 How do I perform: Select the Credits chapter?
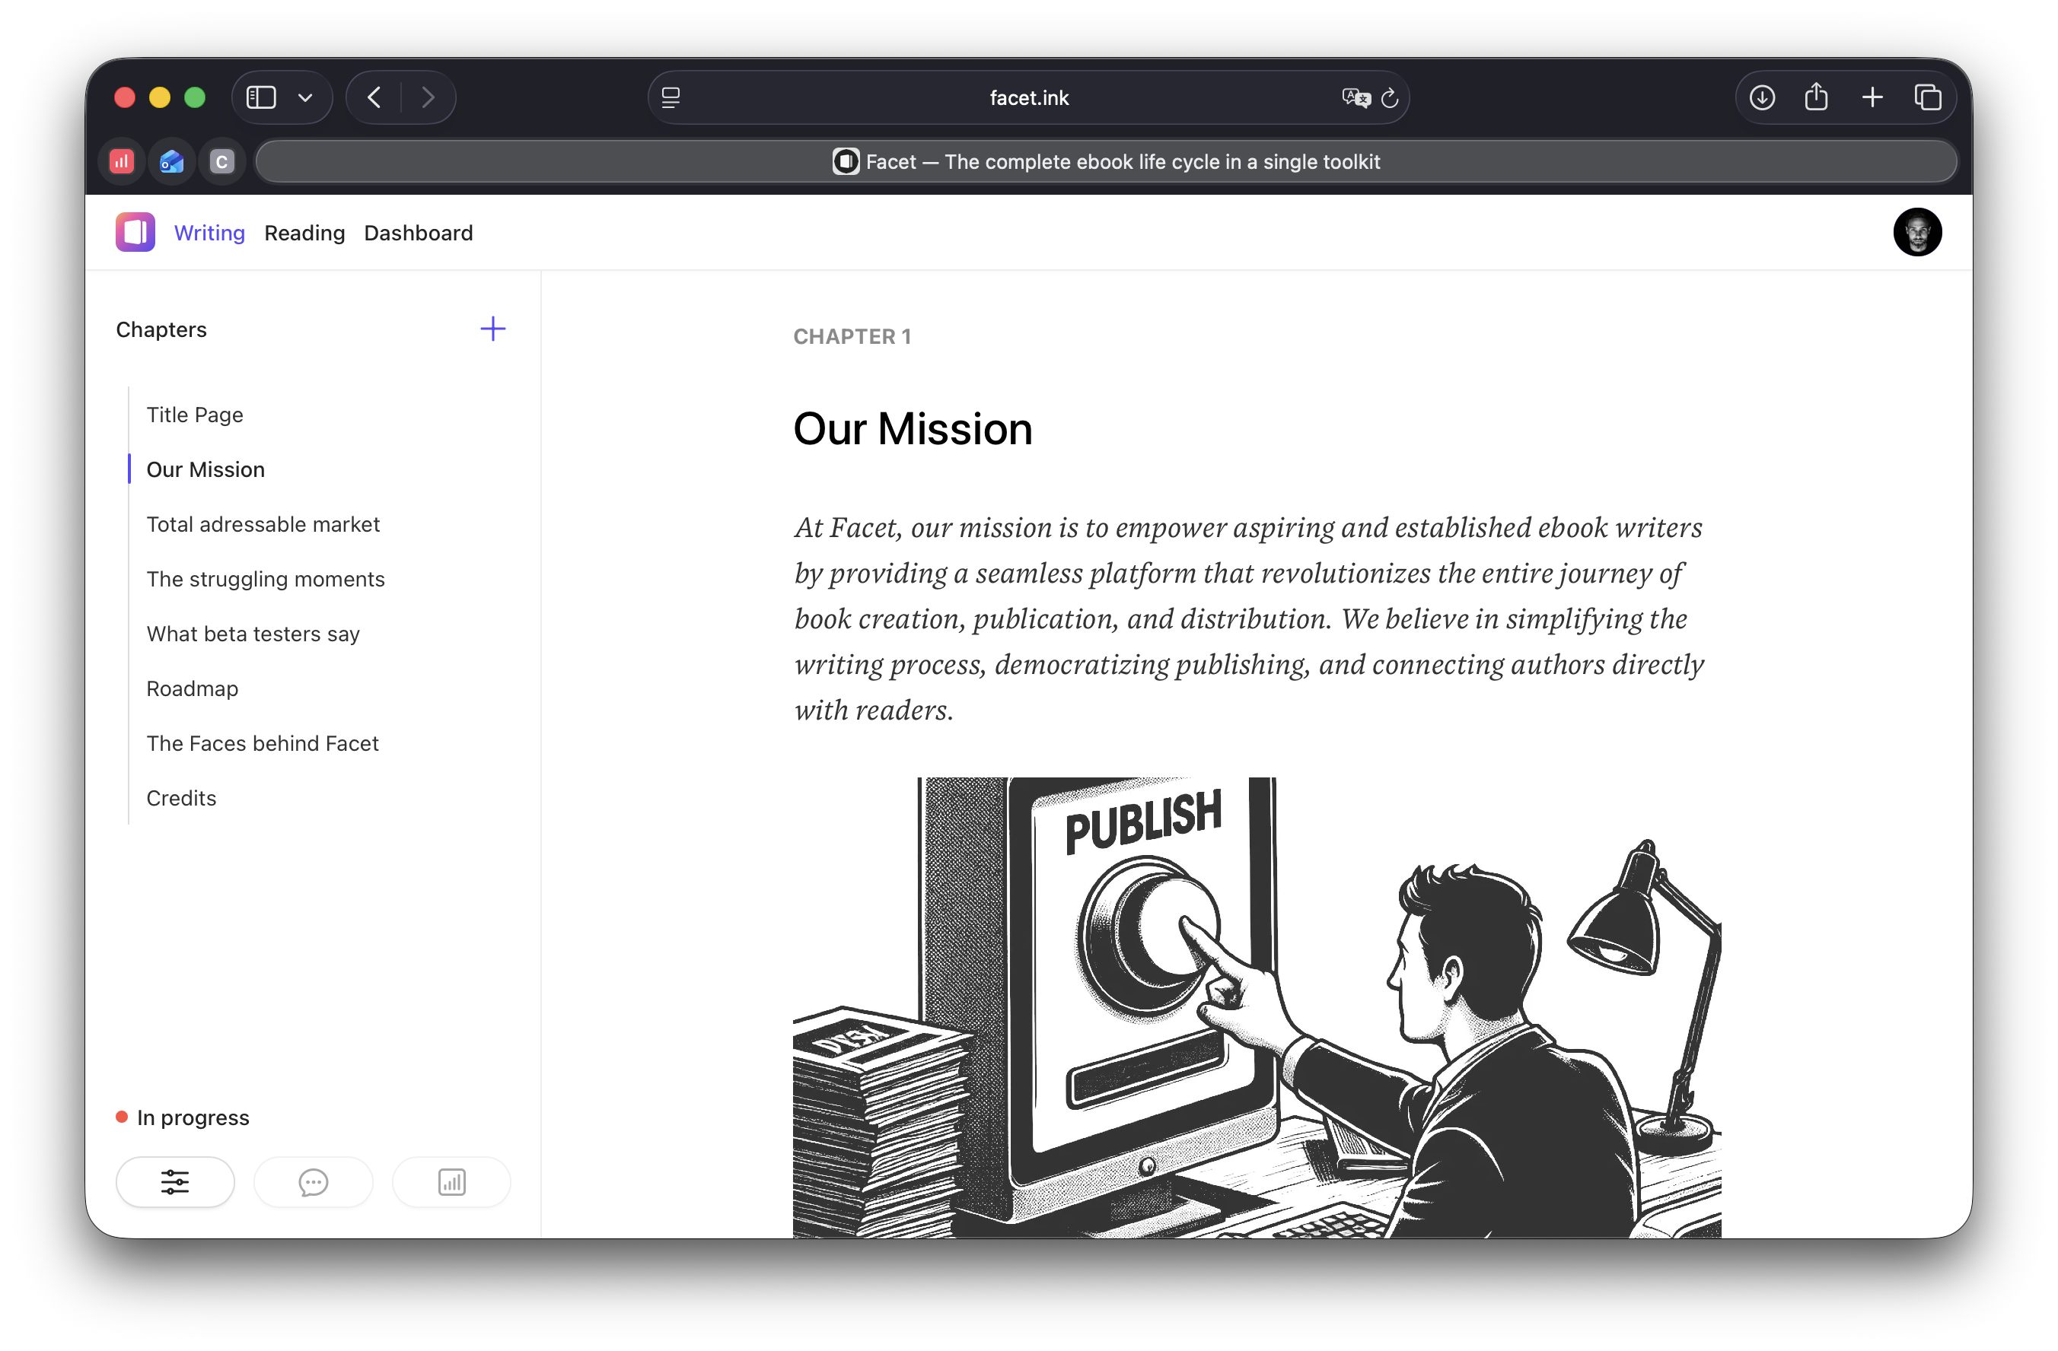[x=180, y=798]
